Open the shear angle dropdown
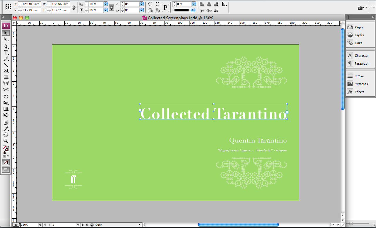 pyautogui.click(x=142, y=10)
